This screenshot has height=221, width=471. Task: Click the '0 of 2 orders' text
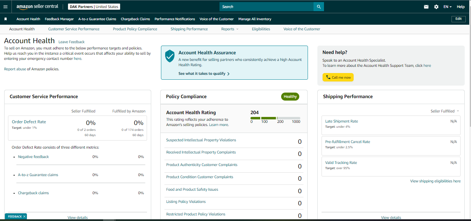[86, 130]
